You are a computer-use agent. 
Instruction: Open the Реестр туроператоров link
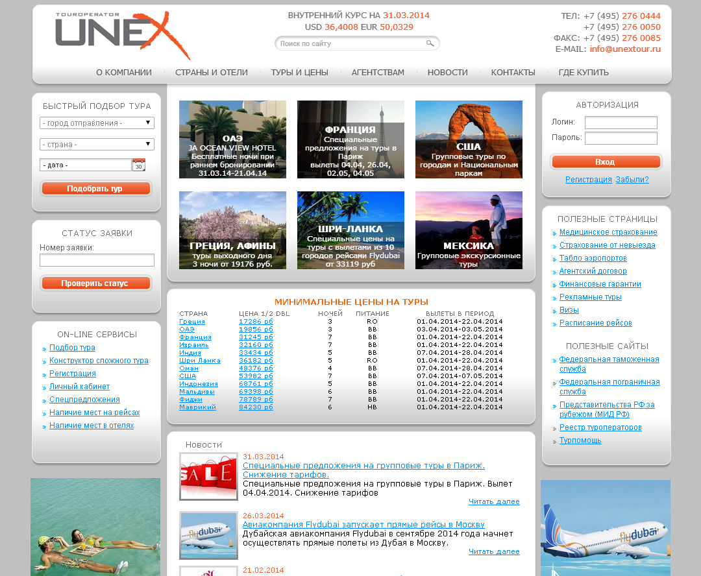(x=600, y=427)
